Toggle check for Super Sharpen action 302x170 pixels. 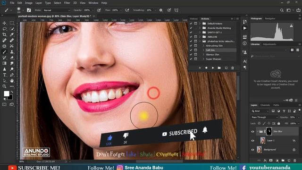191,59
